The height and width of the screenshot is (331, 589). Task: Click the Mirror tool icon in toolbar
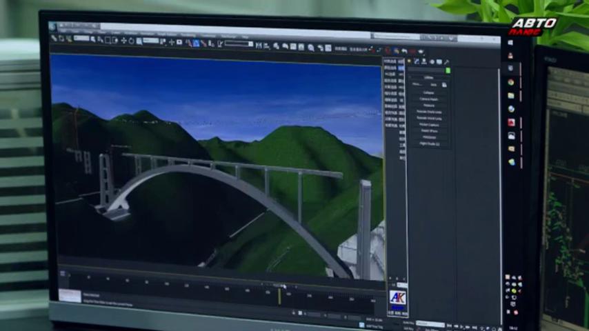point(259,46)
